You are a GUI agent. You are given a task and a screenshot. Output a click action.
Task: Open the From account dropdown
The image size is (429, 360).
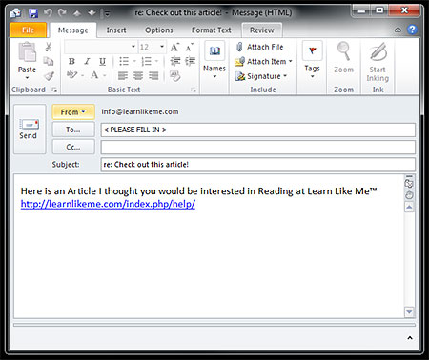73,111
